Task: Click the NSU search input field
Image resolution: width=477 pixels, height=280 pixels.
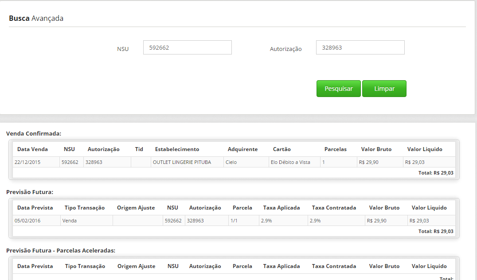Action: pos(188,47)
